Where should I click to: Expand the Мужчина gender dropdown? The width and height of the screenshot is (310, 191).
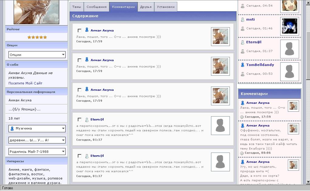(37, 128)
